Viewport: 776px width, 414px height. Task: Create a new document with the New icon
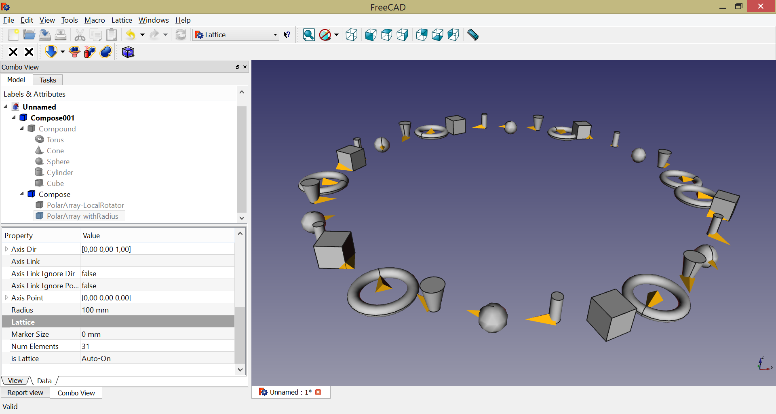coord(13,35)
